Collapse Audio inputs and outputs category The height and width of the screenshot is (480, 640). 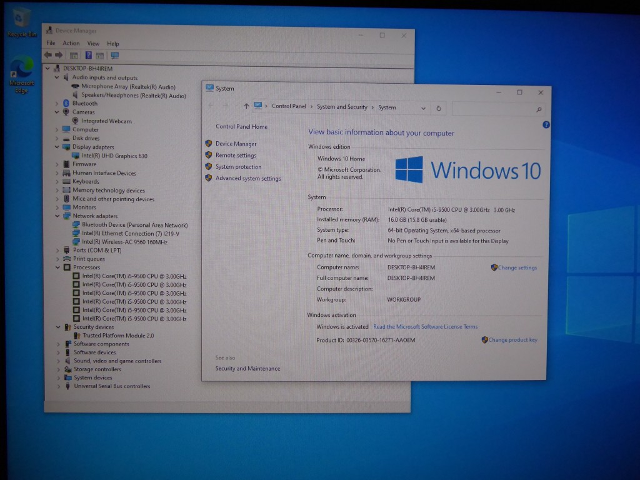click(x=57, y=77)
